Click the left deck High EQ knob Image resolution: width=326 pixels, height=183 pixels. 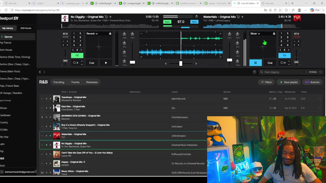pos(124,34)
